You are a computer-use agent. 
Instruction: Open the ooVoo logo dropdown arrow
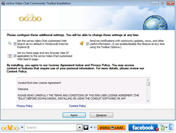22,127
